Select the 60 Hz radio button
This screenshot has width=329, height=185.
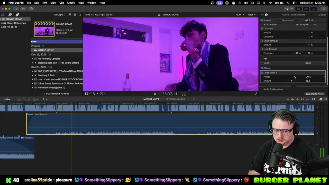tap(305, 53)
